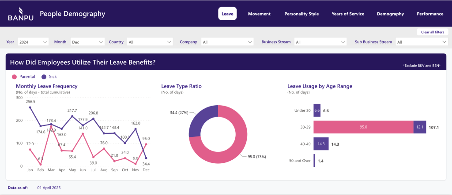The height and width of the screenshot is (195, 452).
Task: Select the Leave tab
Action: tap(227, 14)
